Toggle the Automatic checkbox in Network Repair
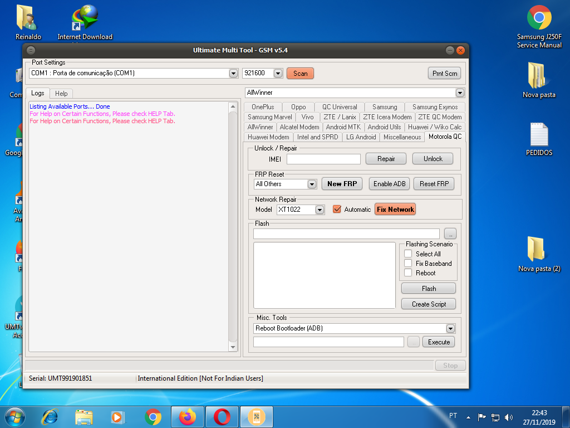Image resolution: width=570 pixels, height=428 pixels. point(337,210)
